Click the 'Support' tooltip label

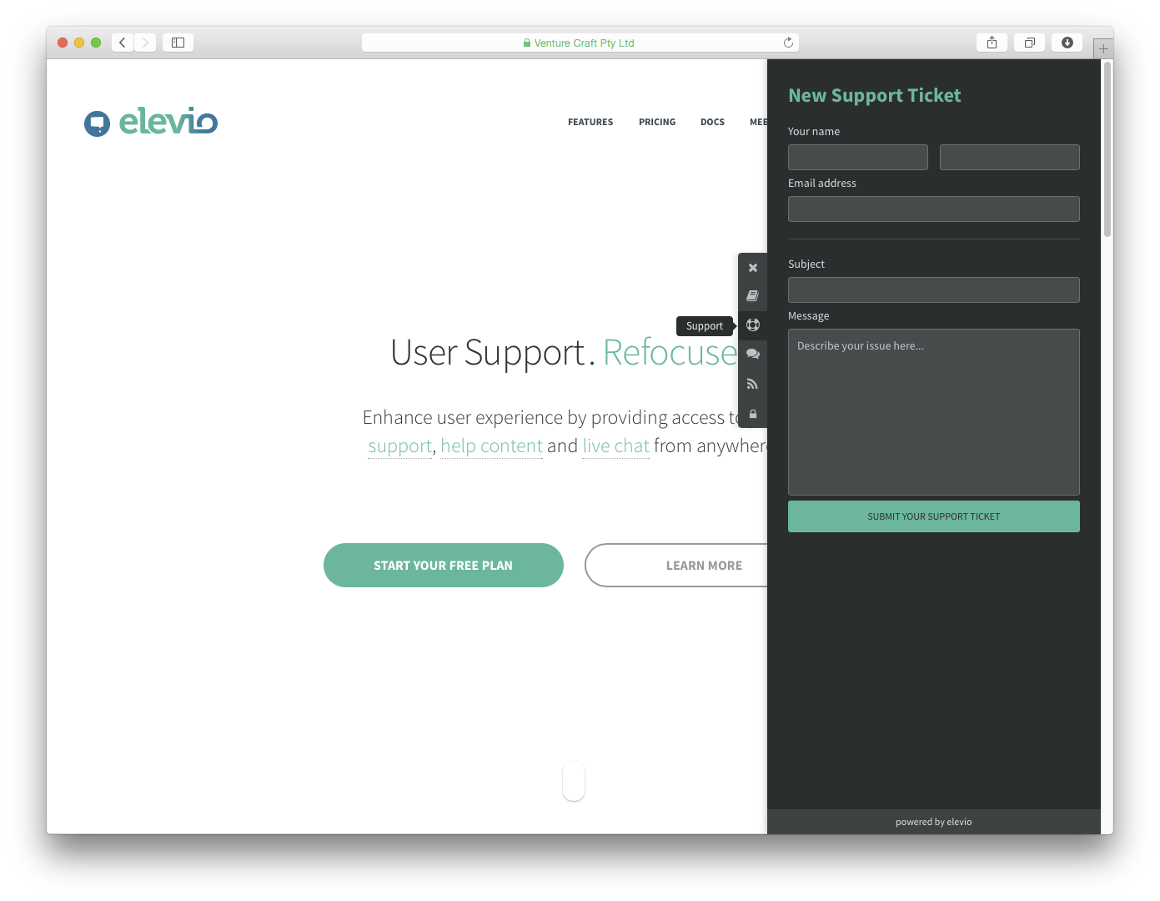(x=705, y=326)
